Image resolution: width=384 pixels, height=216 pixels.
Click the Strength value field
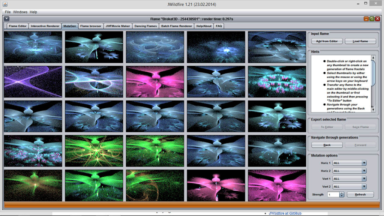(333, 195)
